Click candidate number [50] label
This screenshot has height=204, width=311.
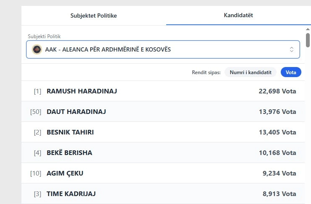point(36,111)
